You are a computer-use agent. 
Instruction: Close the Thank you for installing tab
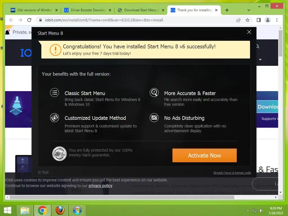[x=216, y=10]
